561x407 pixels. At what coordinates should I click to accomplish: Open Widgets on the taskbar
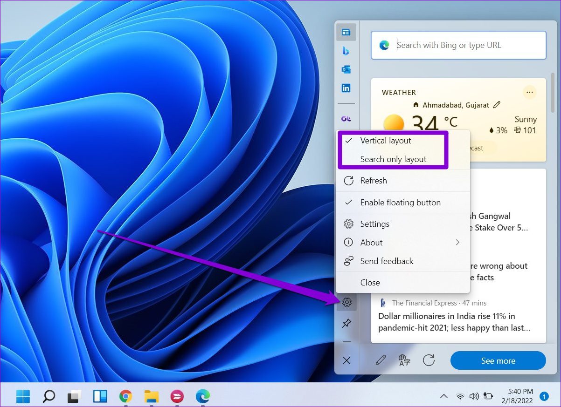pyautogui.click(x=100, y=396)
